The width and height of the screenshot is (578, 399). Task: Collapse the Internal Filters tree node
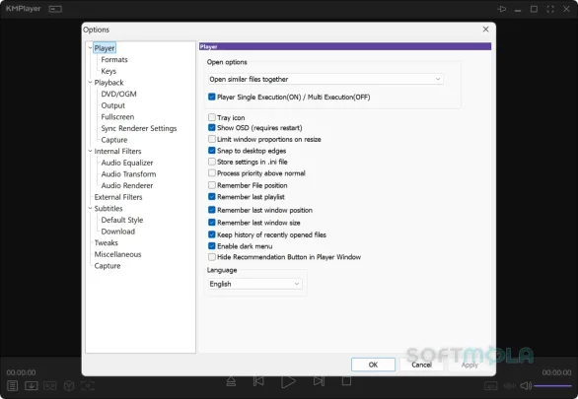click(90, 151)
